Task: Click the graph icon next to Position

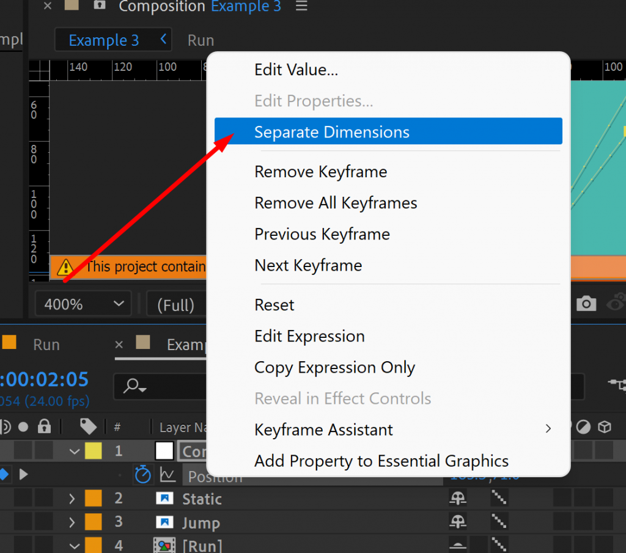Action: [167, 475]
